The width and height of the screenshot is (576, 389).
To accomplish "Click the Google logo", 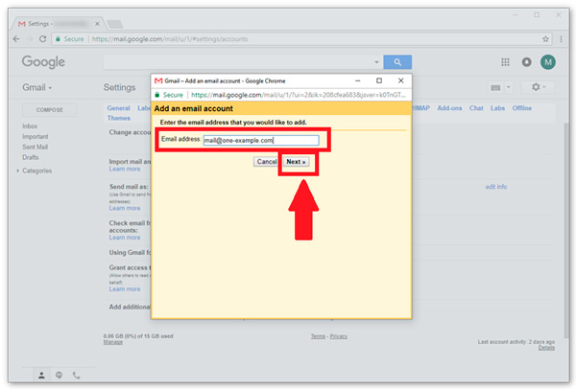I will coord(43,62).
